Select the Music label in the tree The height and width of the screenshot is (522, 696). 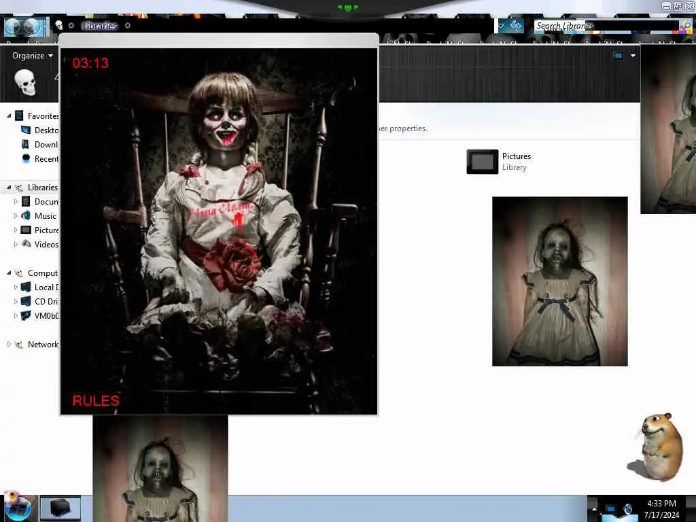pyautogui.click(x=46, y=215)
